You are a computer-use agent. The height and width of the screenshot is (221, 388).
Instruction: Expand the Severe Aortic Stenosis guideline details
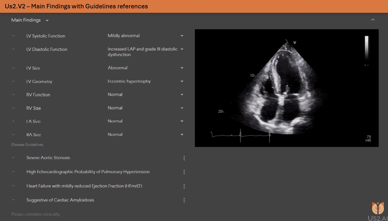(13, 158)
